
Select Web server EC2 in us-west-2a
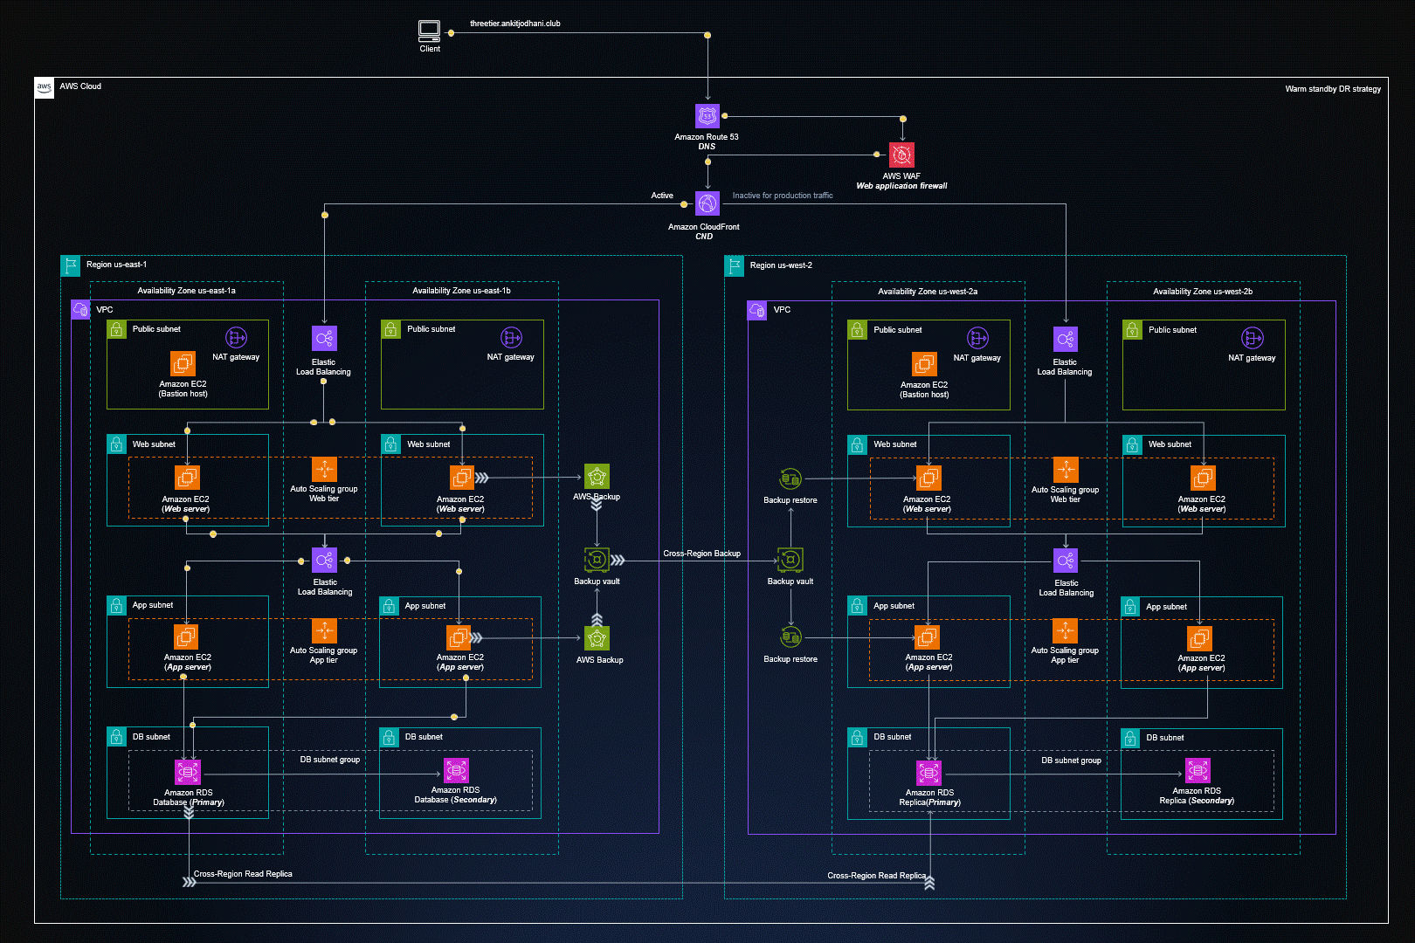click(x=928, y=478)
